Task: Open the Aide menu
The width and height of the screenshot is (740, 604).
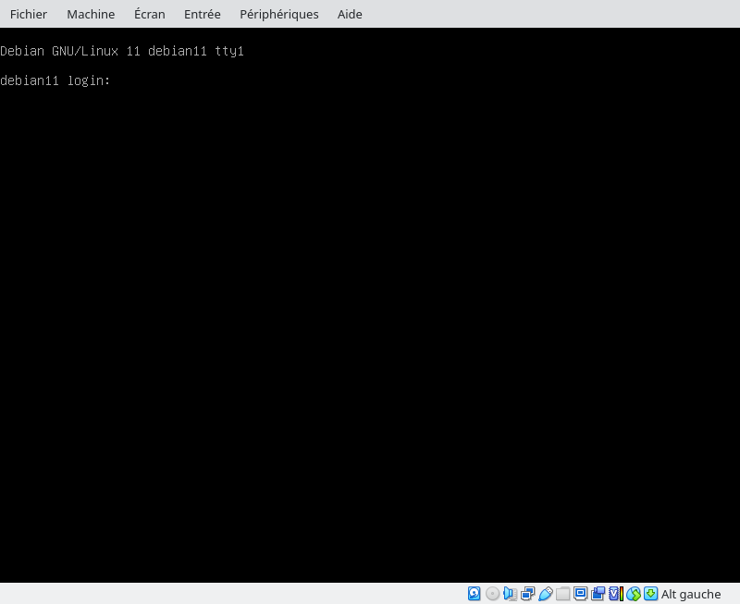Action: (x=350, y=14)
